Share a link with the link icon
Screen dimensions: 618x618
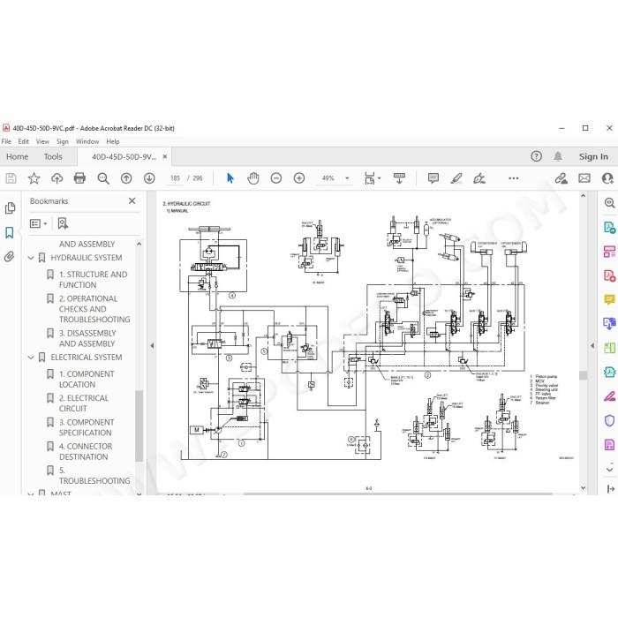(x=561, y=178)
